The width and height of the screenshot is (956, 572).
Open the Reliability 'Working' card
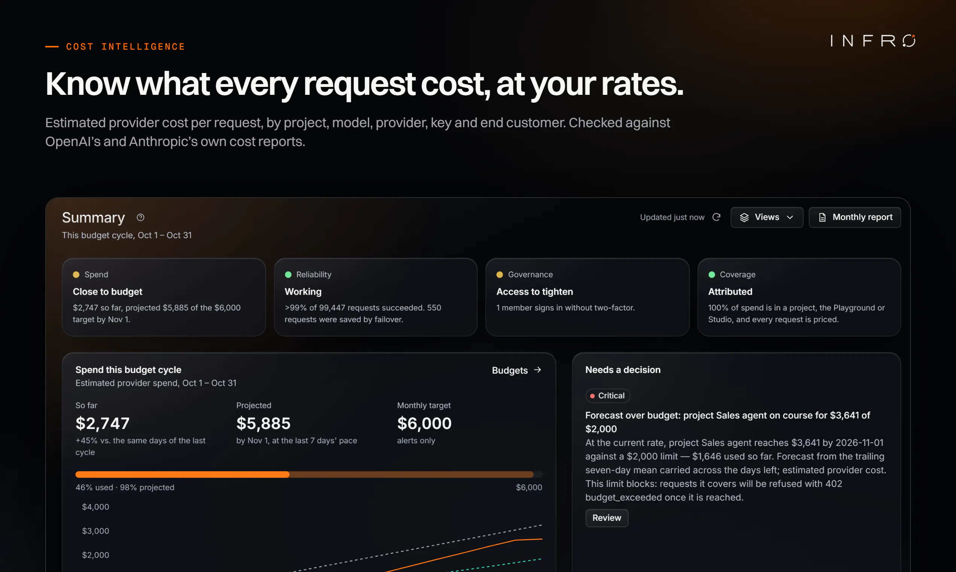376,297
